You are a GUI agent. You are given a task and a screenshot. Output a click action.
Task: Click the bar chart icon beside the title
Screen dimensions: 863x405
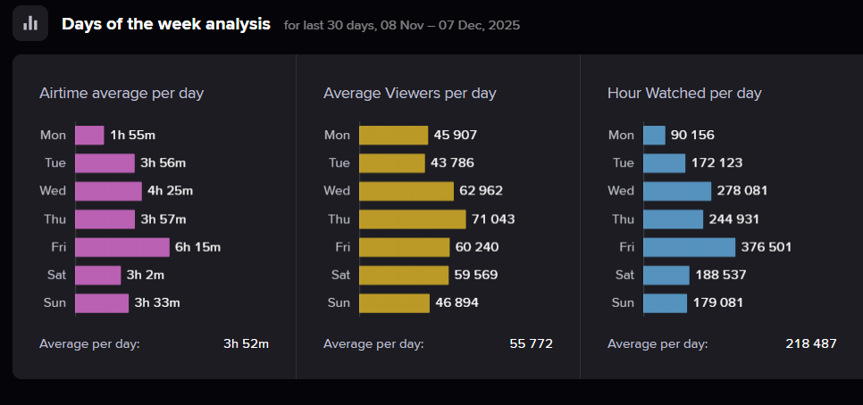coord(30,23)
